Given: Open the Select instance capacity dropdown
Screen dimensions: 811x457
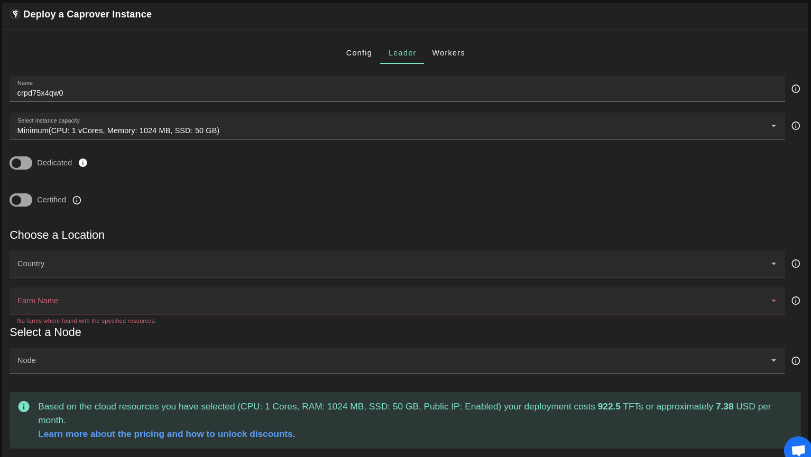Looking at the screenshot, I should tap(397, 126).
